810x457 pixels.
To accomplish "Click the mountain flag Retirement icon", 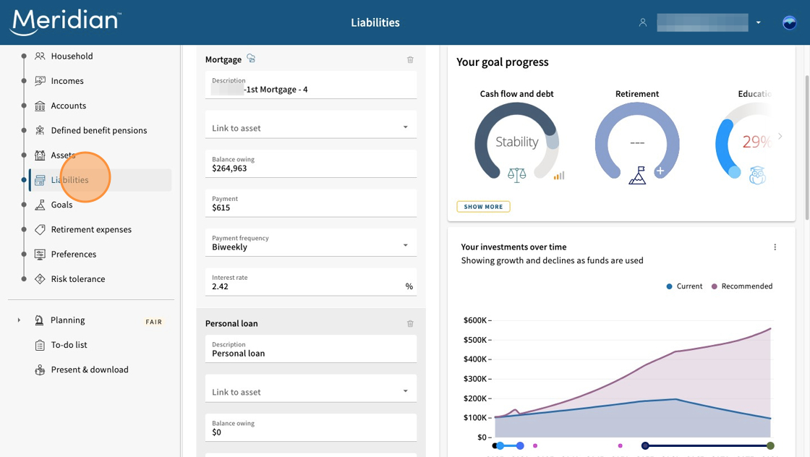I will coord(637,176).
